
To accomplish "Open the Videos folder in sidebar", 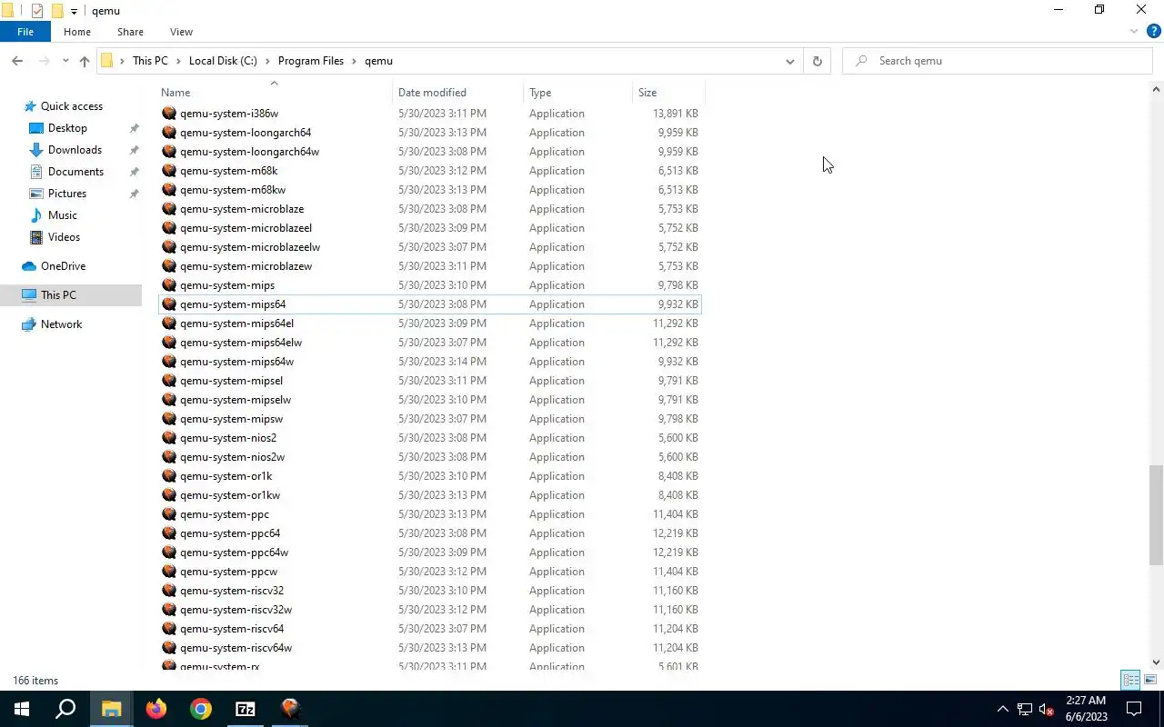I will [x=64, y=237].
